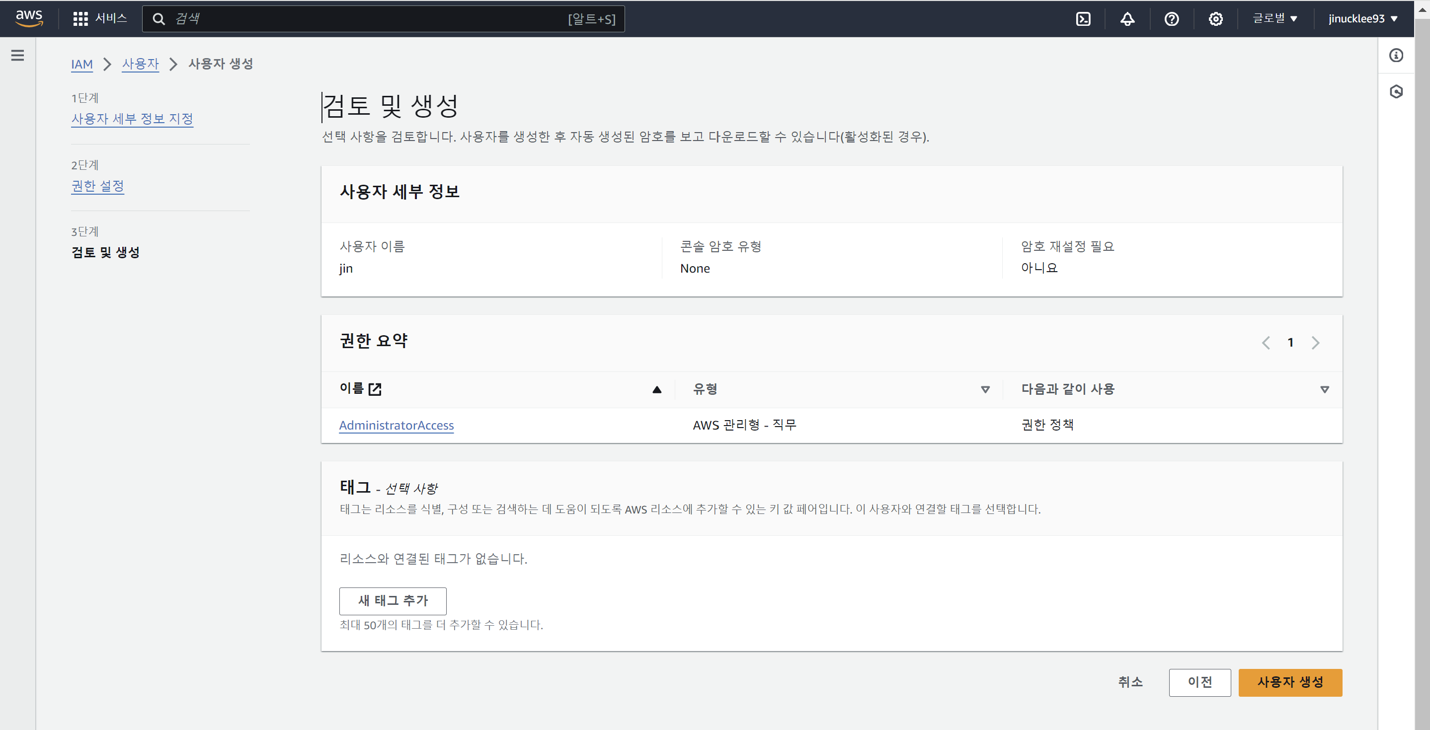This screenshot has height=730, width=1430.
Task: Click the '유형' column header label
Action: 705,389
